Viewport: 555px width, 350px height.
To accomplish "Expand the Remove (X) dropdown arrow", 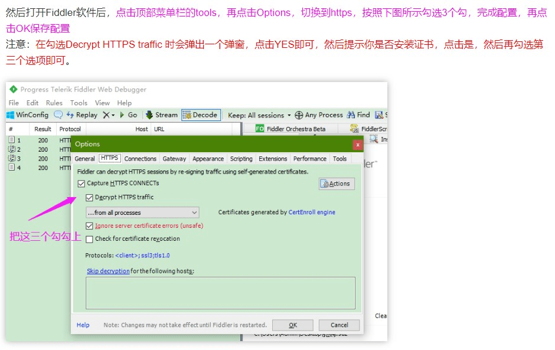I will (x=113, y=115).
